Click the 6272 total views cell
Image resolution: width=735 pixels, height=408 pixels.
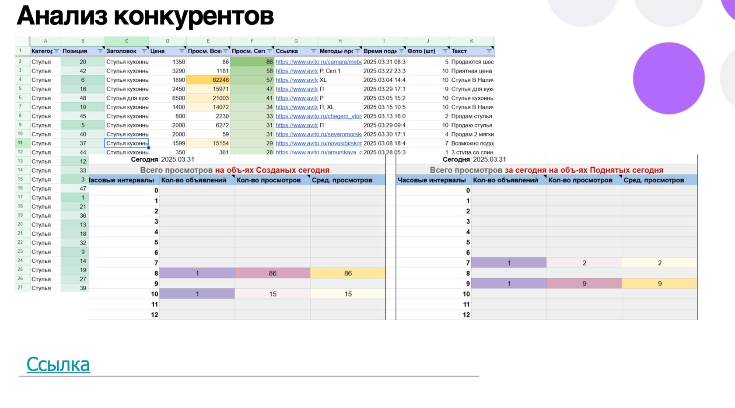[208, 125]
